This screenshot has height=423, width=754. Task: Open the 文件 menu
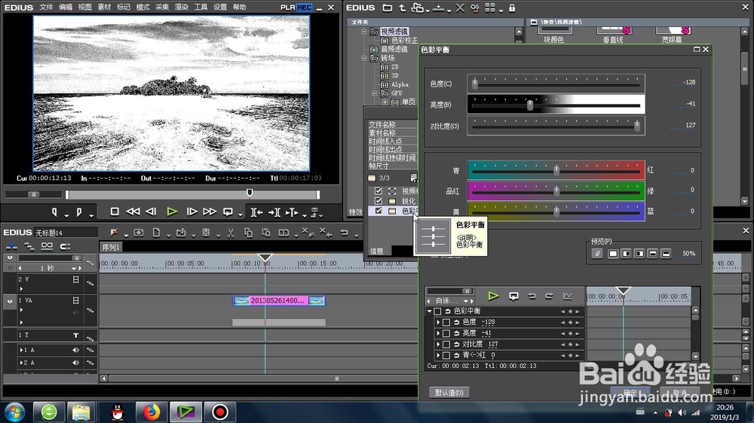click(x=46, y=8)
